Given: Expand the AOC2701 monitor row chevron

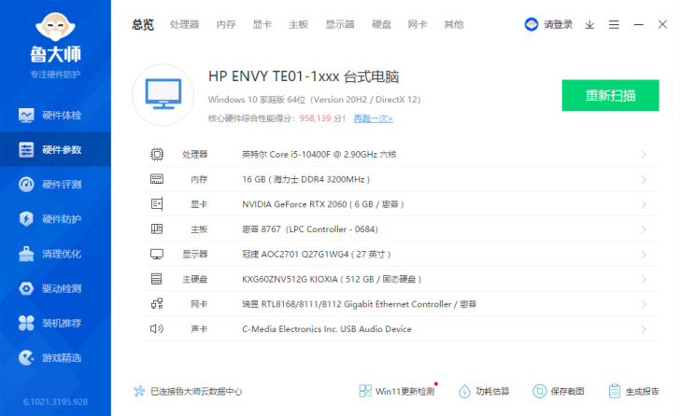Looking at the screenshot, I should pyautogui.click(x=644, y=255).
